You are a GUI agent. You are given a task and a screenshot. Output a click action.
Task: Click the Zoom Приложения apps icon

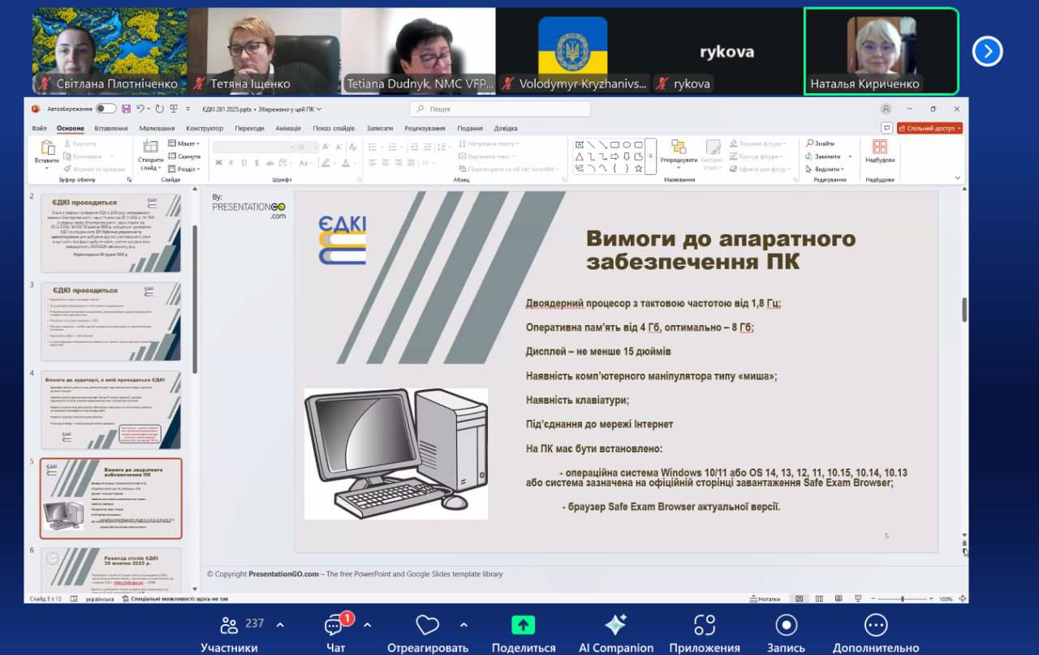(705, 625)
